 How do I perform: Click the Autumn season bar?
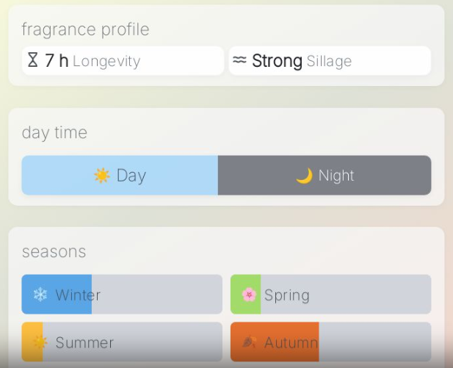tap(330, 342)
